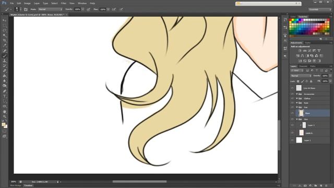
Task: Toggle the Brush panel from options bar
Action: (x=26, y=9)
